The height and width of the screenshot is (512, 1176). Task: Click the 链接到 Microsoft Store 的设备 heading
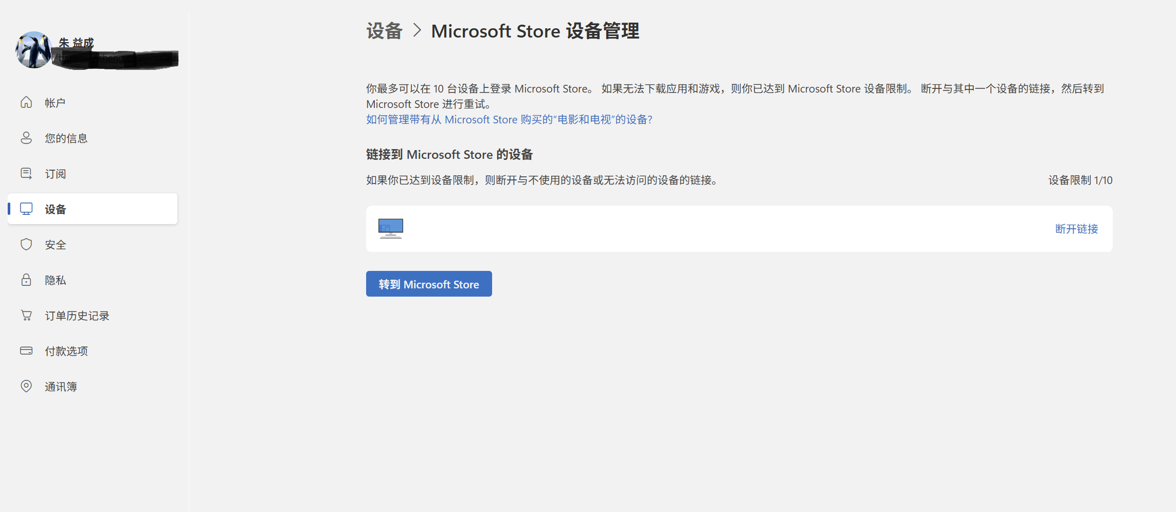(449, 154)
